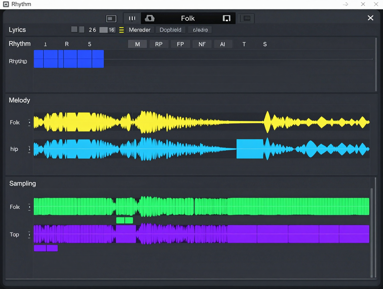This screenshot has height=289, width=383.
Task: Open the Top sampling track options
Action: (x=30, y=235)
